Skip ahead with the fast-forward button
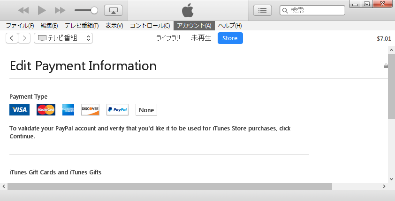395x201 pixels. (60, 10)
